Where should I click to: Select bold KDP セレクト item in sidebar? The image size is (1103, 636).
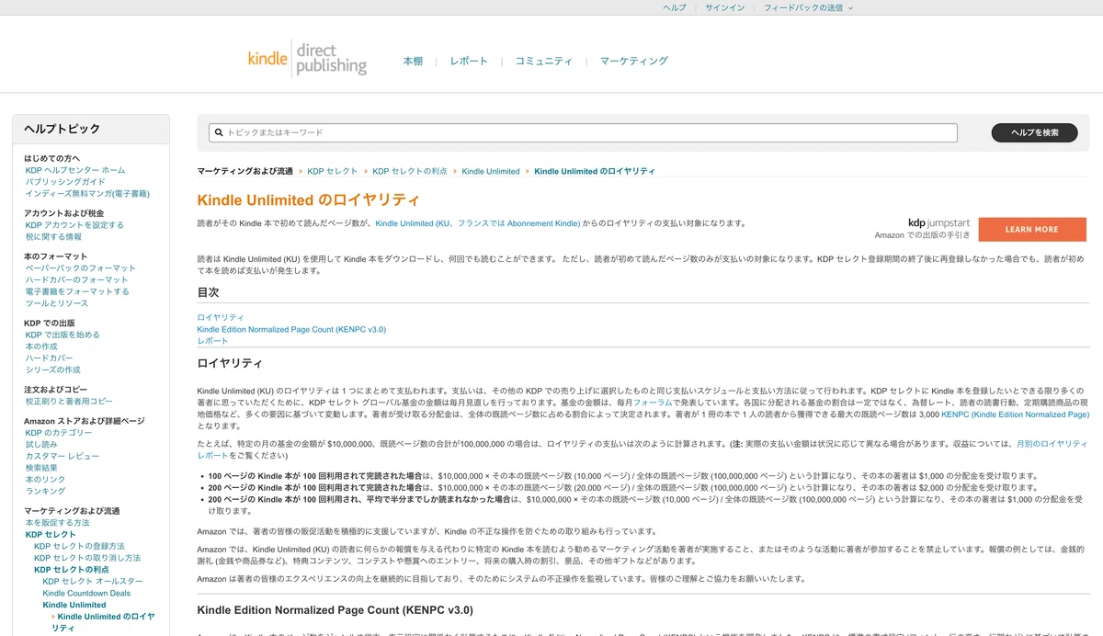(x=51, y=534)
